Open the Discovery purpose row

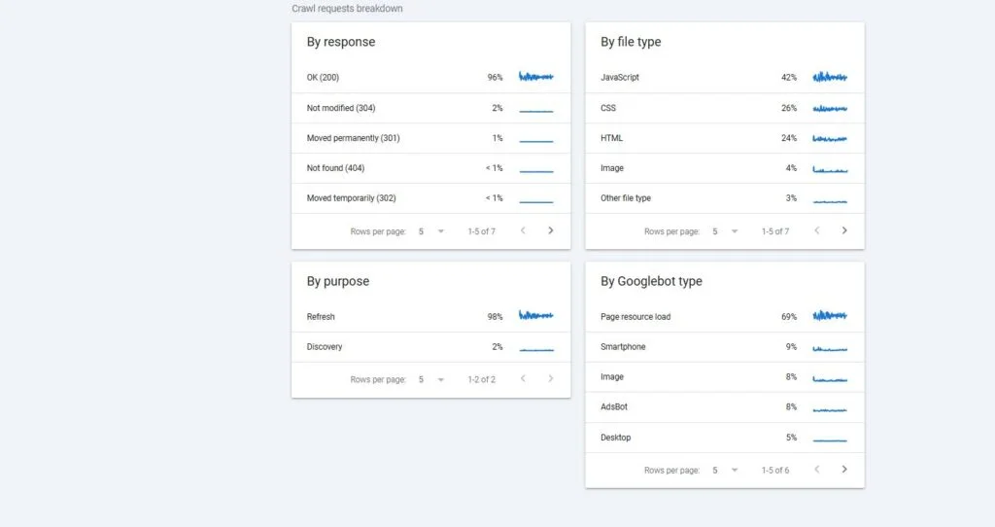coord(430,347)
